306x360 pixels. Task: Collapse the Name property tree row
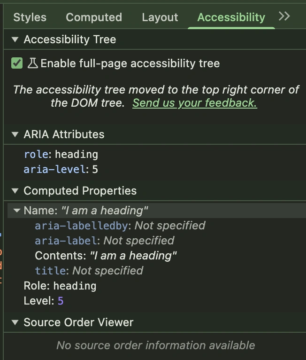click(x=17, y=211)
